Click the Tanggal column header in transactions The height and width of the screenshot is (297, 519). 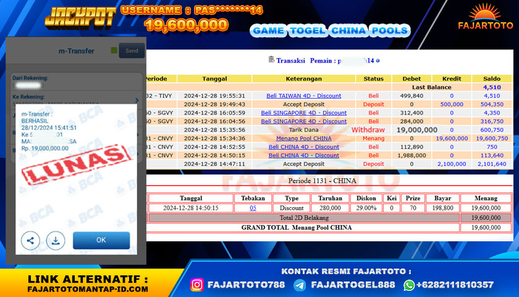point(214,79)
